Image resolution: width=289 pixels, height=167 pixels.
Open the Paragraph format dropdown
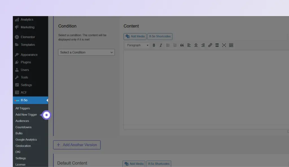click(x=137, y=45)
